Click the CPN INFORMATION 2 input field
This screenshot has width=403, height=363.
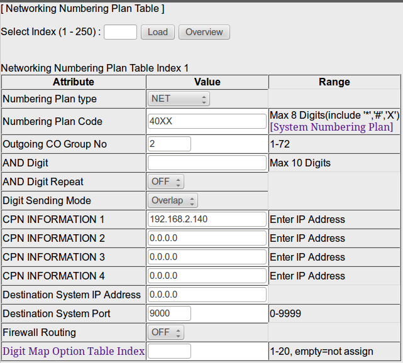click(207, 238)
